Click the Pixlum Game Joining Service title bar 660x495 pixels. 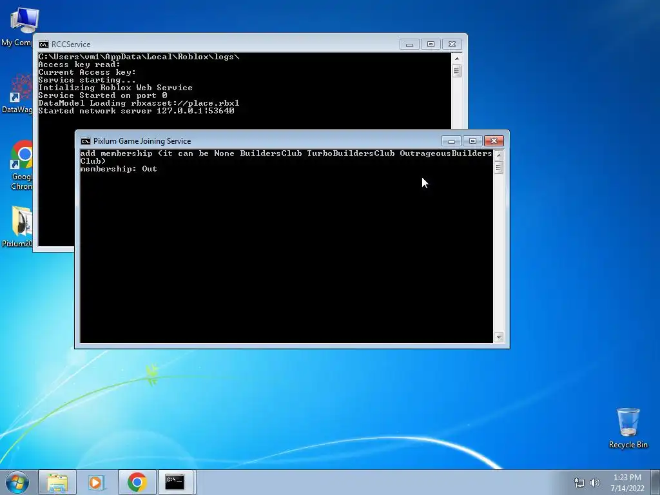tap(261, 141)
